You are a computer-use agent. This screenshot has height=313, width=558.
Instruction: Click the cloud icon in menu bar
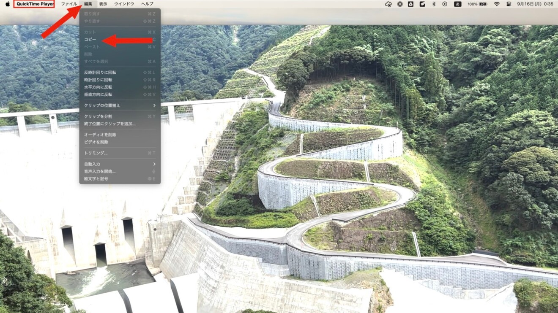tap(388, 4)
